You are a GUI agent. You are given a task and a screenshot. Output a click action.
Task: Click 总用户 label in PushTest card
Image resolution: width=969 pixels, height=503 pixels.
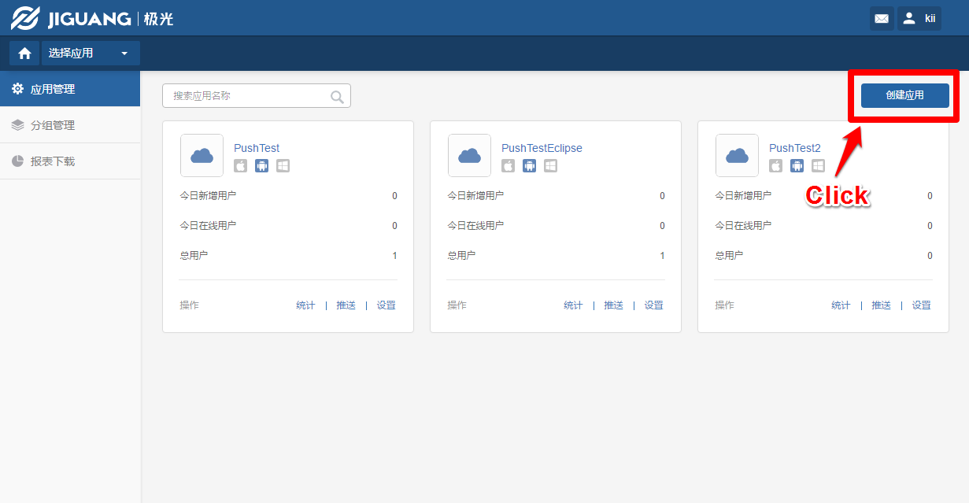(x=194, y=256)
